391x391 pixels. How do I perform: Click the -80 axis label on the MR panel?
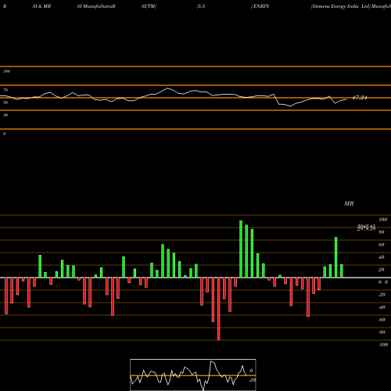click(382, 332)
